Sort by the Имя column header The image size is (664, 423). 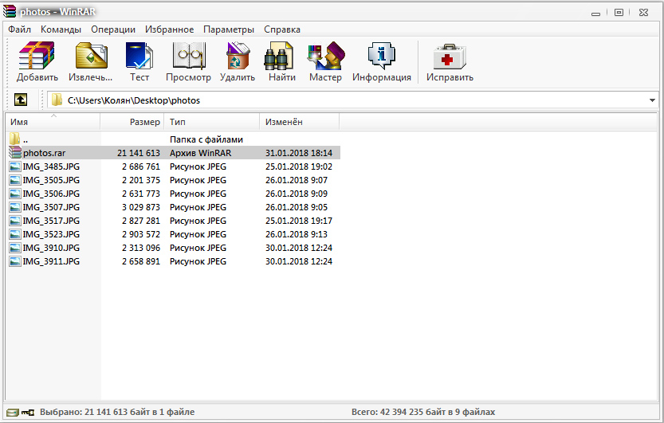coord(53,122)
